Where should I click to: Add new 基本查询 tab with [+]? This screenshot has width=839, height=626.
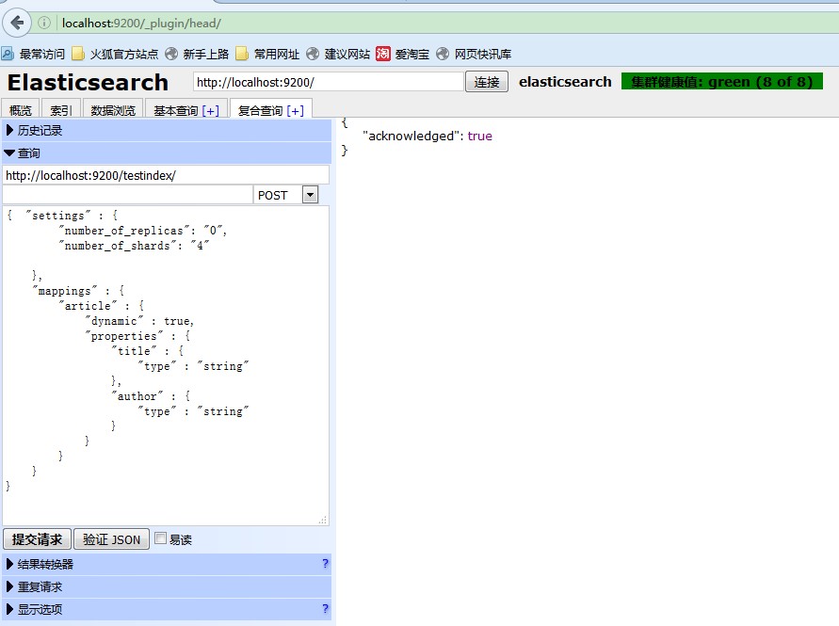tap(211, 111)
